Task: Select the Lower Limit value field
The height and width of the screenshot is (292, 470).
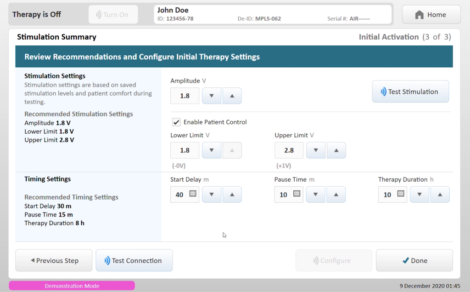Action: click(x=185, y=150)
